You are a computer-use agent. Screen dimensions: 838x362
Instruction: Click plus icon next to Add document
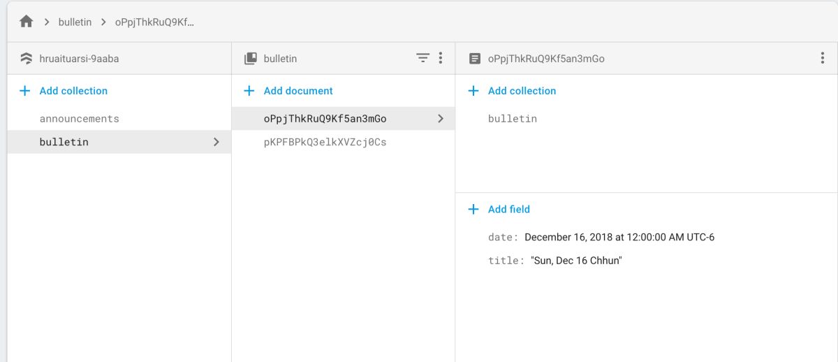pos(249,91)
